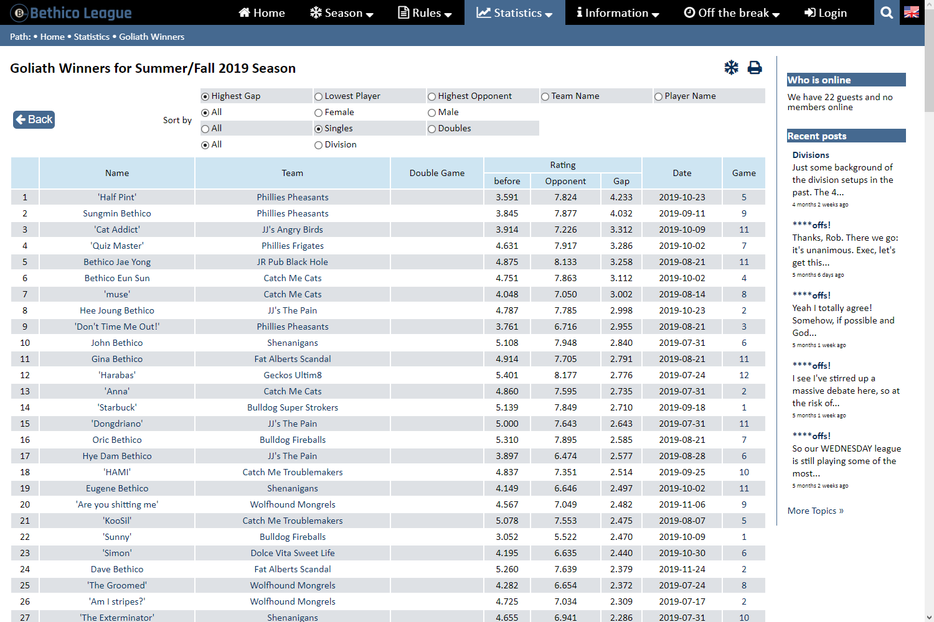Image resolution: width=934 pixels, height=622 pixels.
Task: Open the Rules dropdown menu
Action: click(425, 12)
